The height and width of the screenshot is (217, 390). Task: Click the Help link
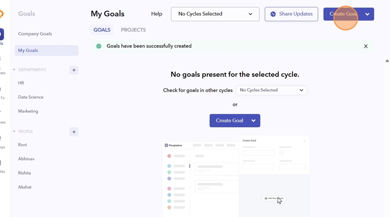coord(157,14)
